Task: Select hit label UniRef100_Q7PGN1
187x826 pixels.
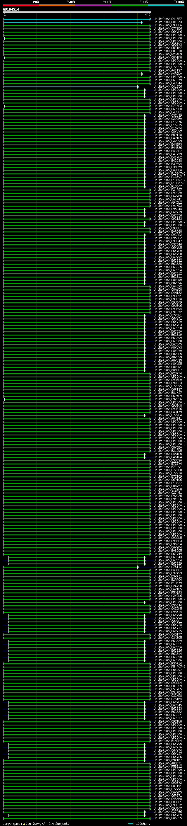Action: point(168,316)
